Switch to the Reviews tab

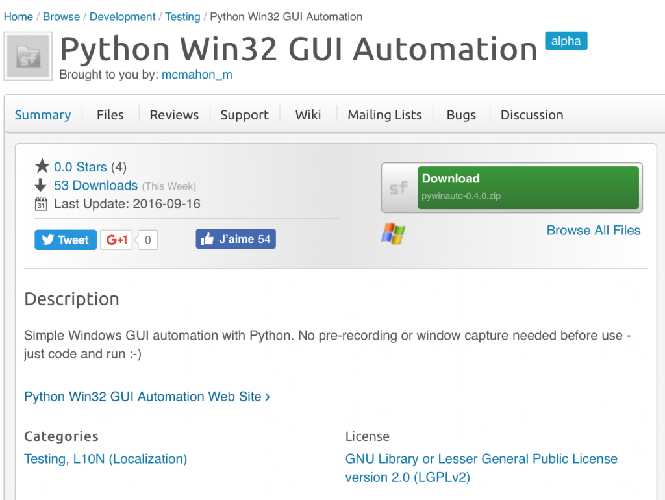(174, 115)
